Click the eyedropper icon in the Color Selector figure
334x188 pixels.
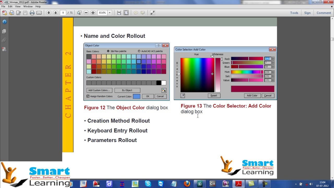[183, 96]
